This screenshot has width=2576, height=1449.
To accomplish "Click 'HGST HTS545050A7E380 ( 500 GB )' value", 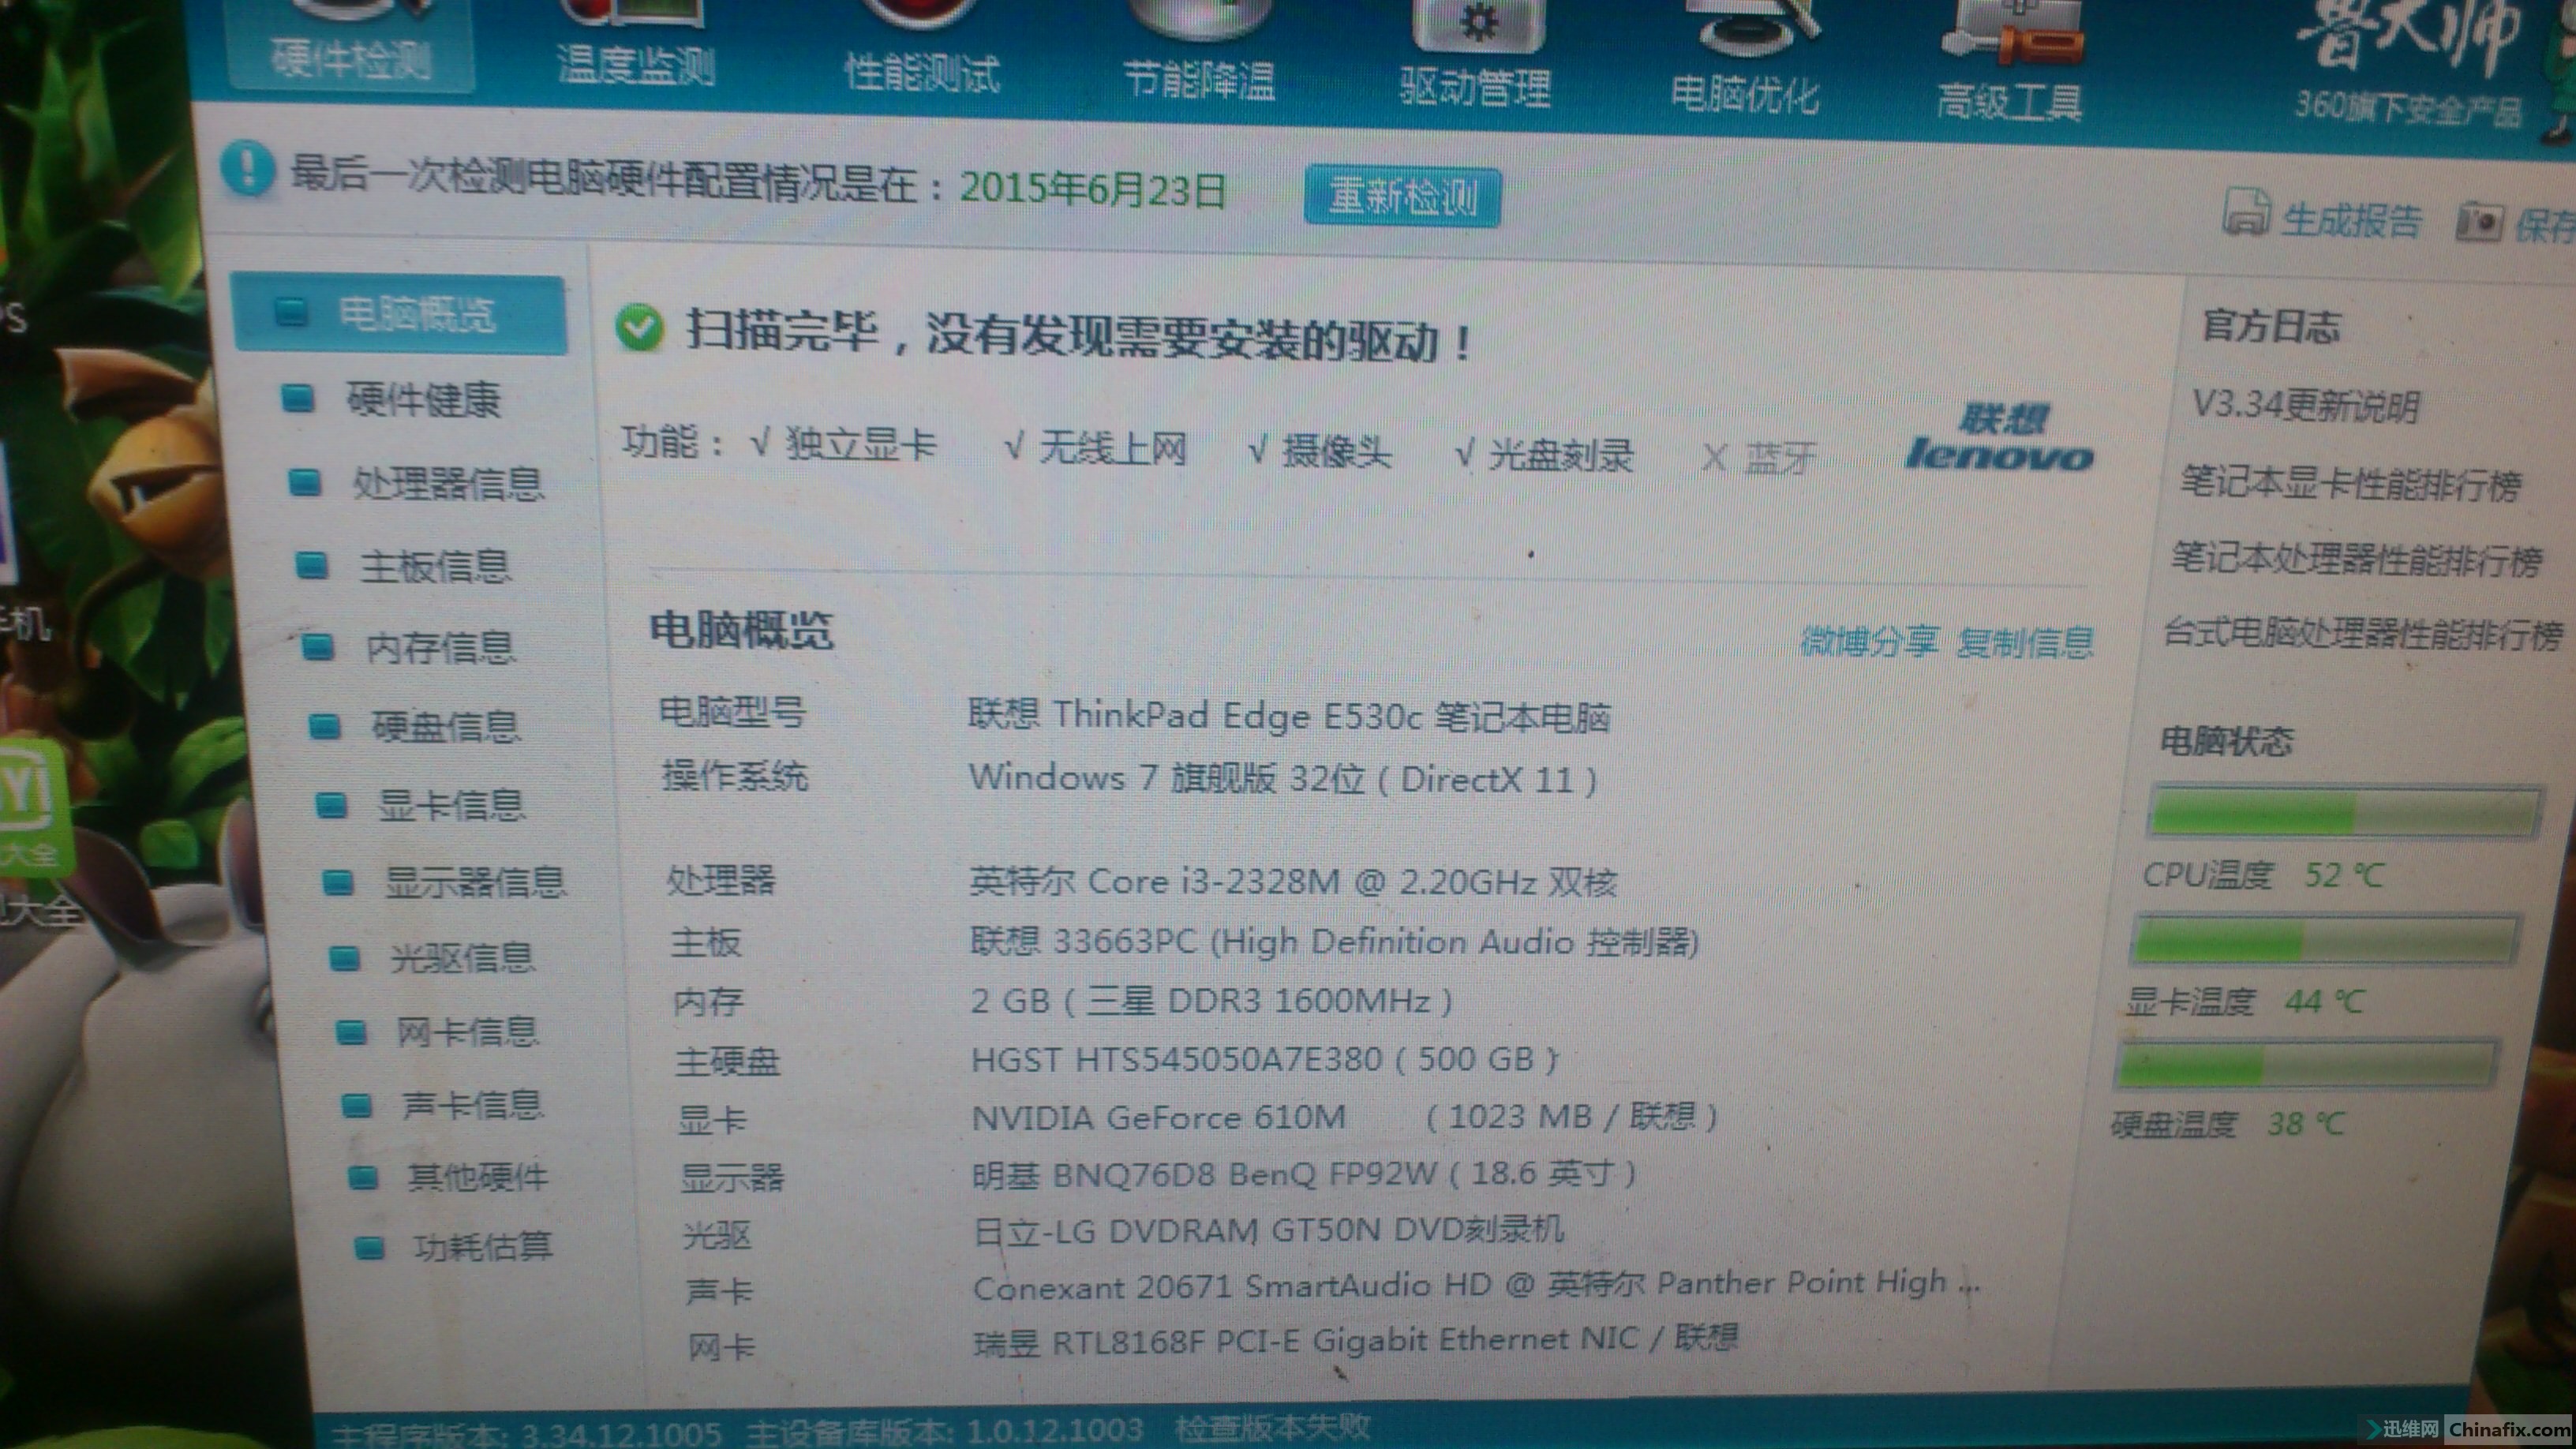I will 1265,1058.
